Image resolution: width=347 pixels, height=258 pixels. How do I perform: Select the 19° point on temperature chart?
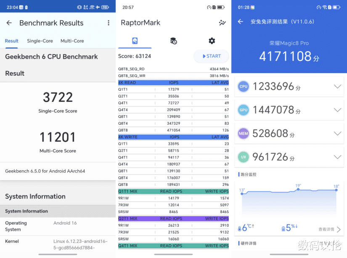click(298, 189)
